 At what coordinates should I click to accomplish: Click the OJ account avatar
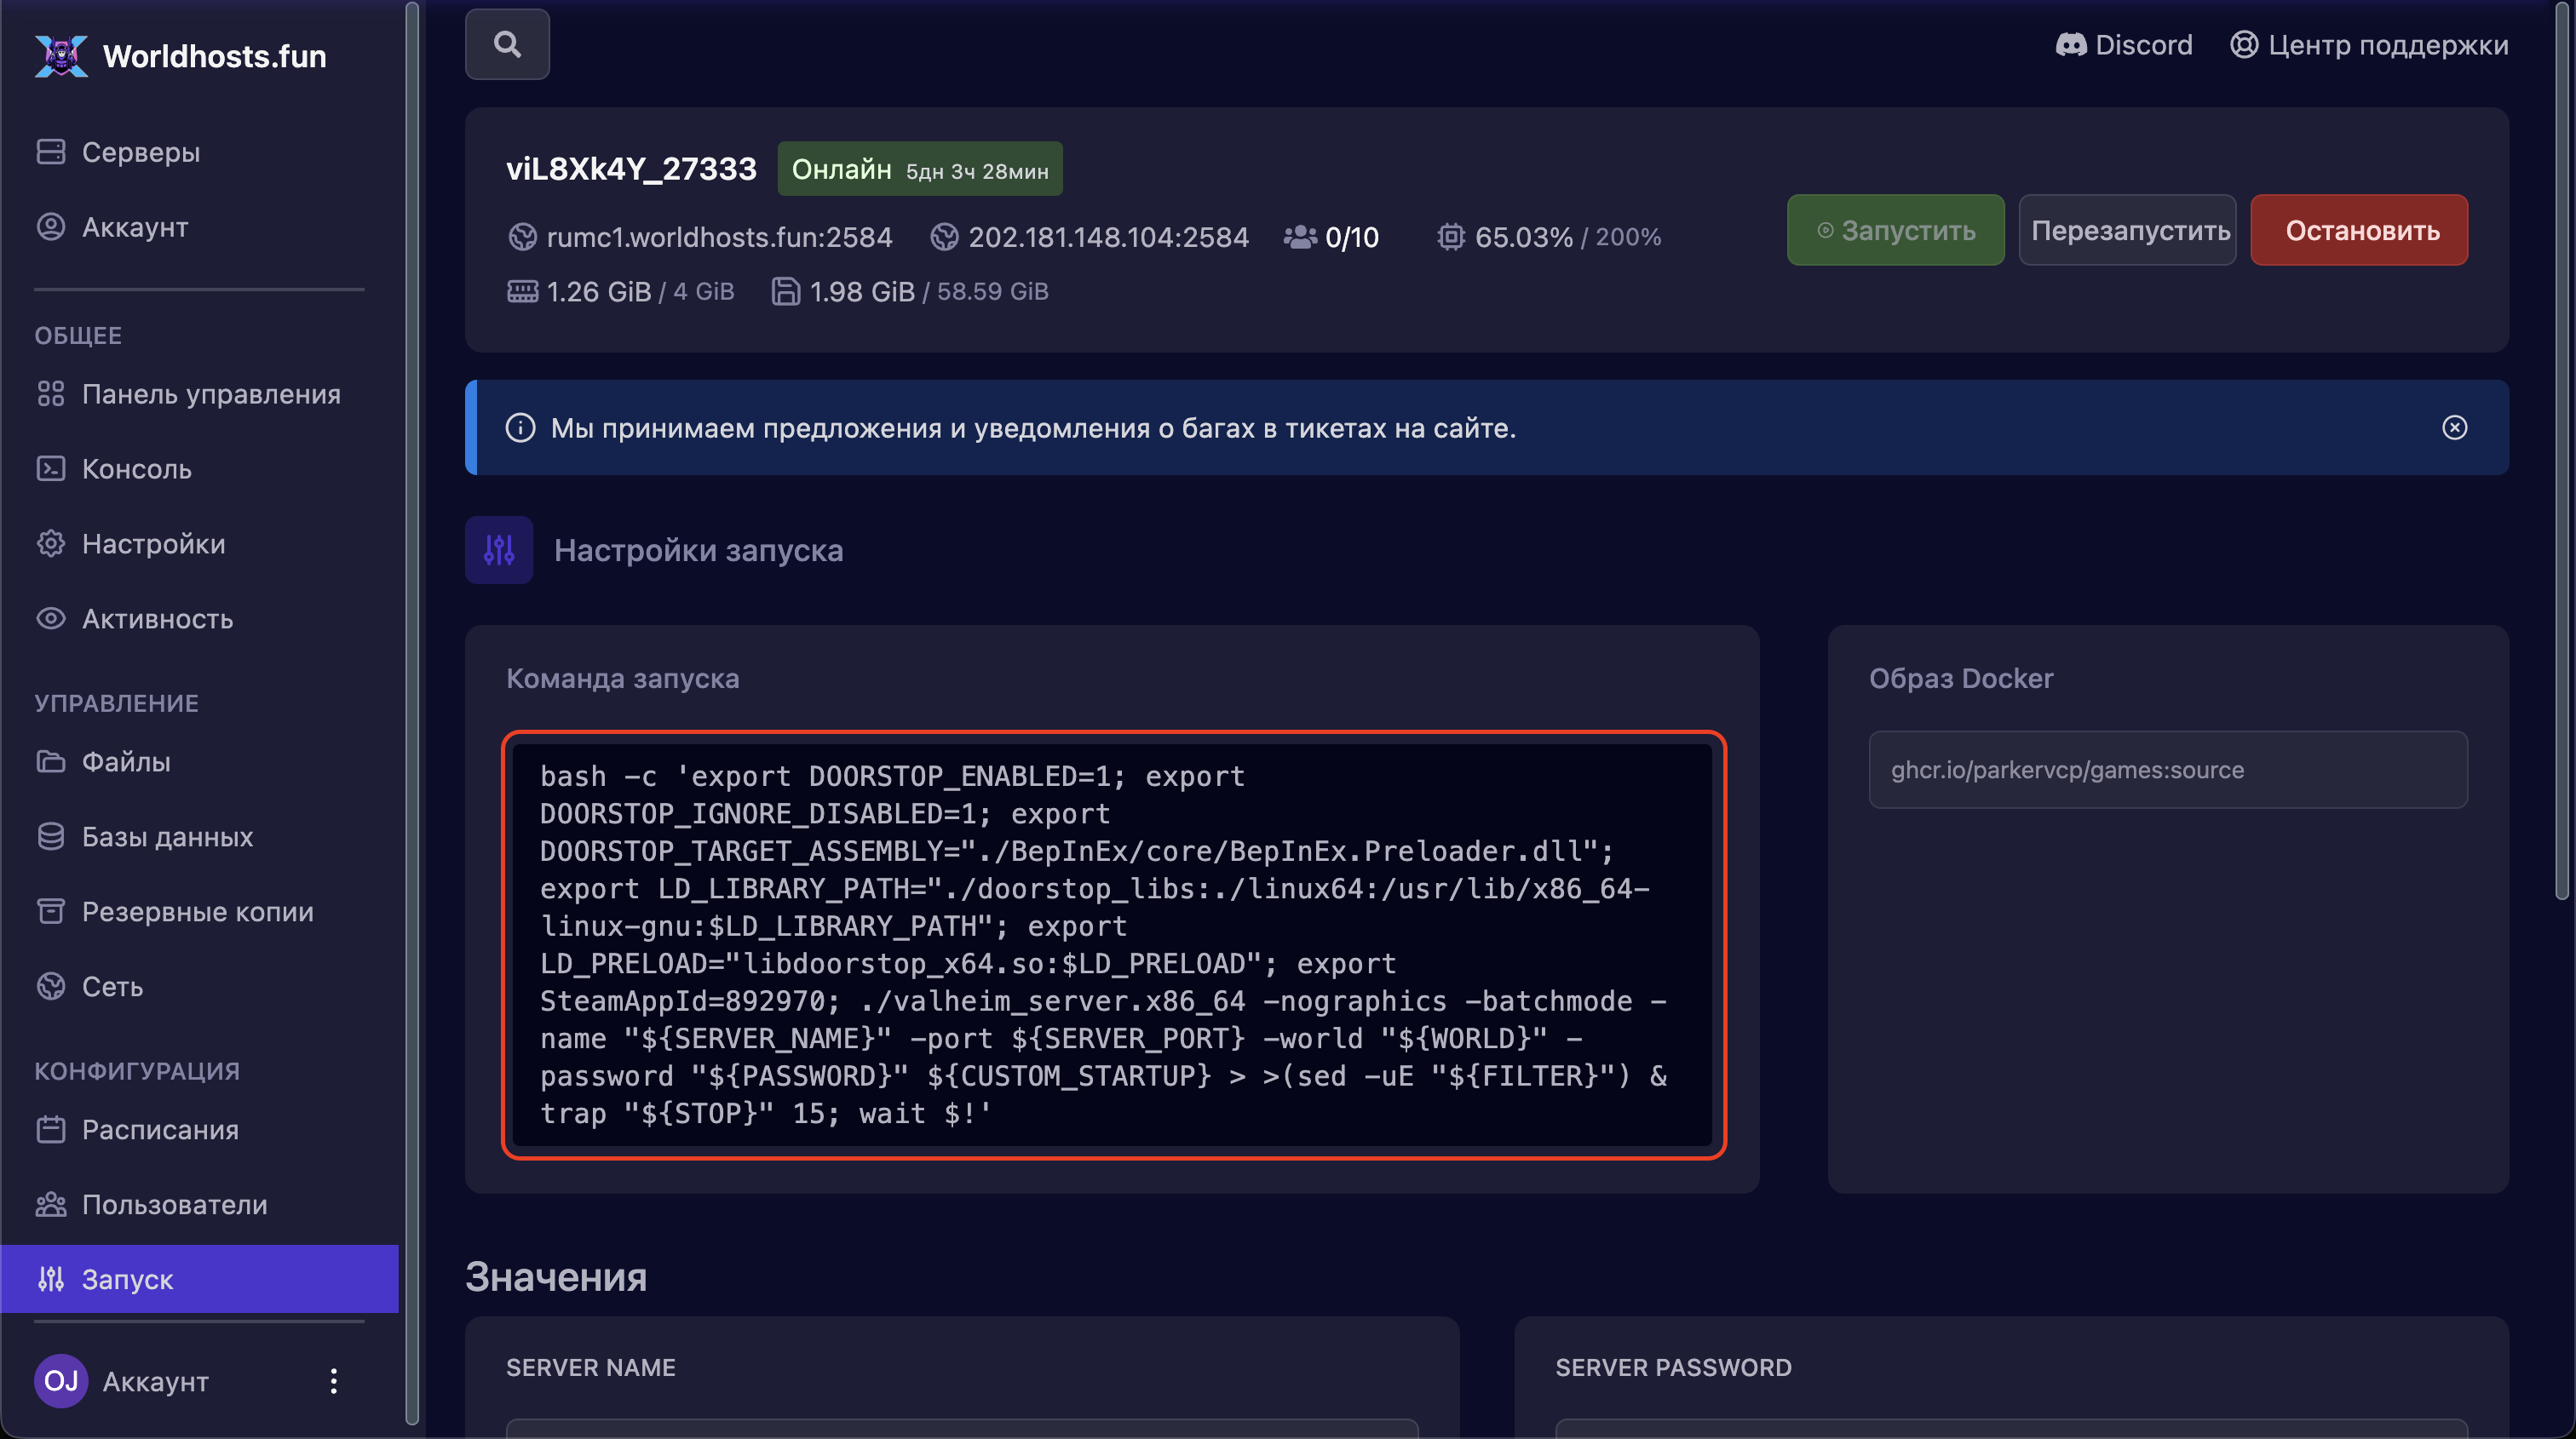61,1381
